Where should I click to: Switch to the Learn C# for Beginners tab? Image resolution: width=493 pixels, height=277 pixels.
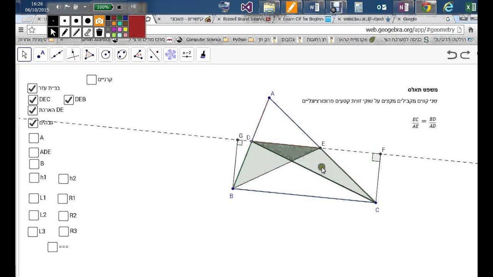click(x=305, y=19)
